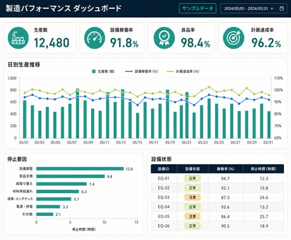
Task: Select the EQ-04 row ID
Action: point(164,207)
